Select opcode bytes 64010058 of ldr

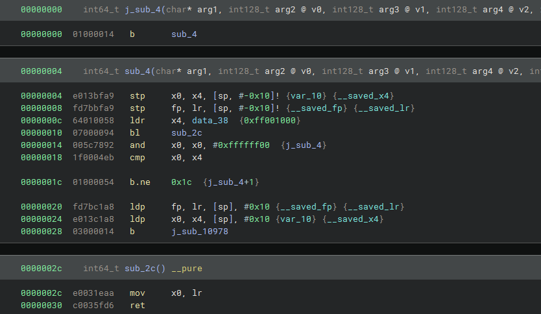pos(93,121)
